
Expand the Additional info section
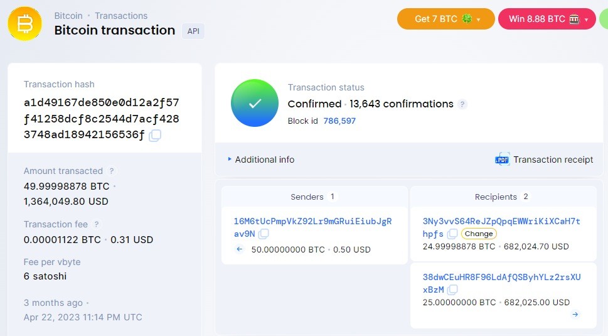261,160
